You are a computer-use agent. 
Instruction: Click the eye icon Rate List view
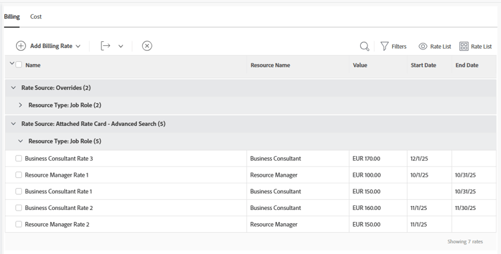(x=423, y=47)
